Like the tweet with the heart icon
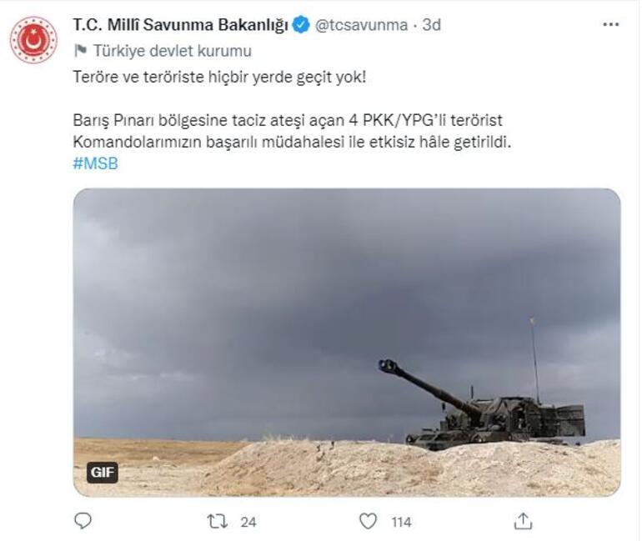The width and height of the screenshot is (642, 541). pyautogui.click(x=368, y=521)
